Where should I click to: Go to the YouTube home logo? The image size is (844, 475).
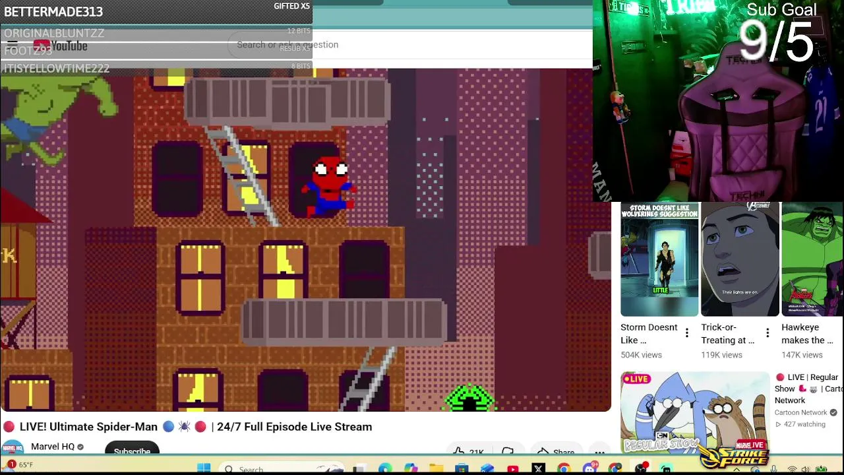(61, 46)
